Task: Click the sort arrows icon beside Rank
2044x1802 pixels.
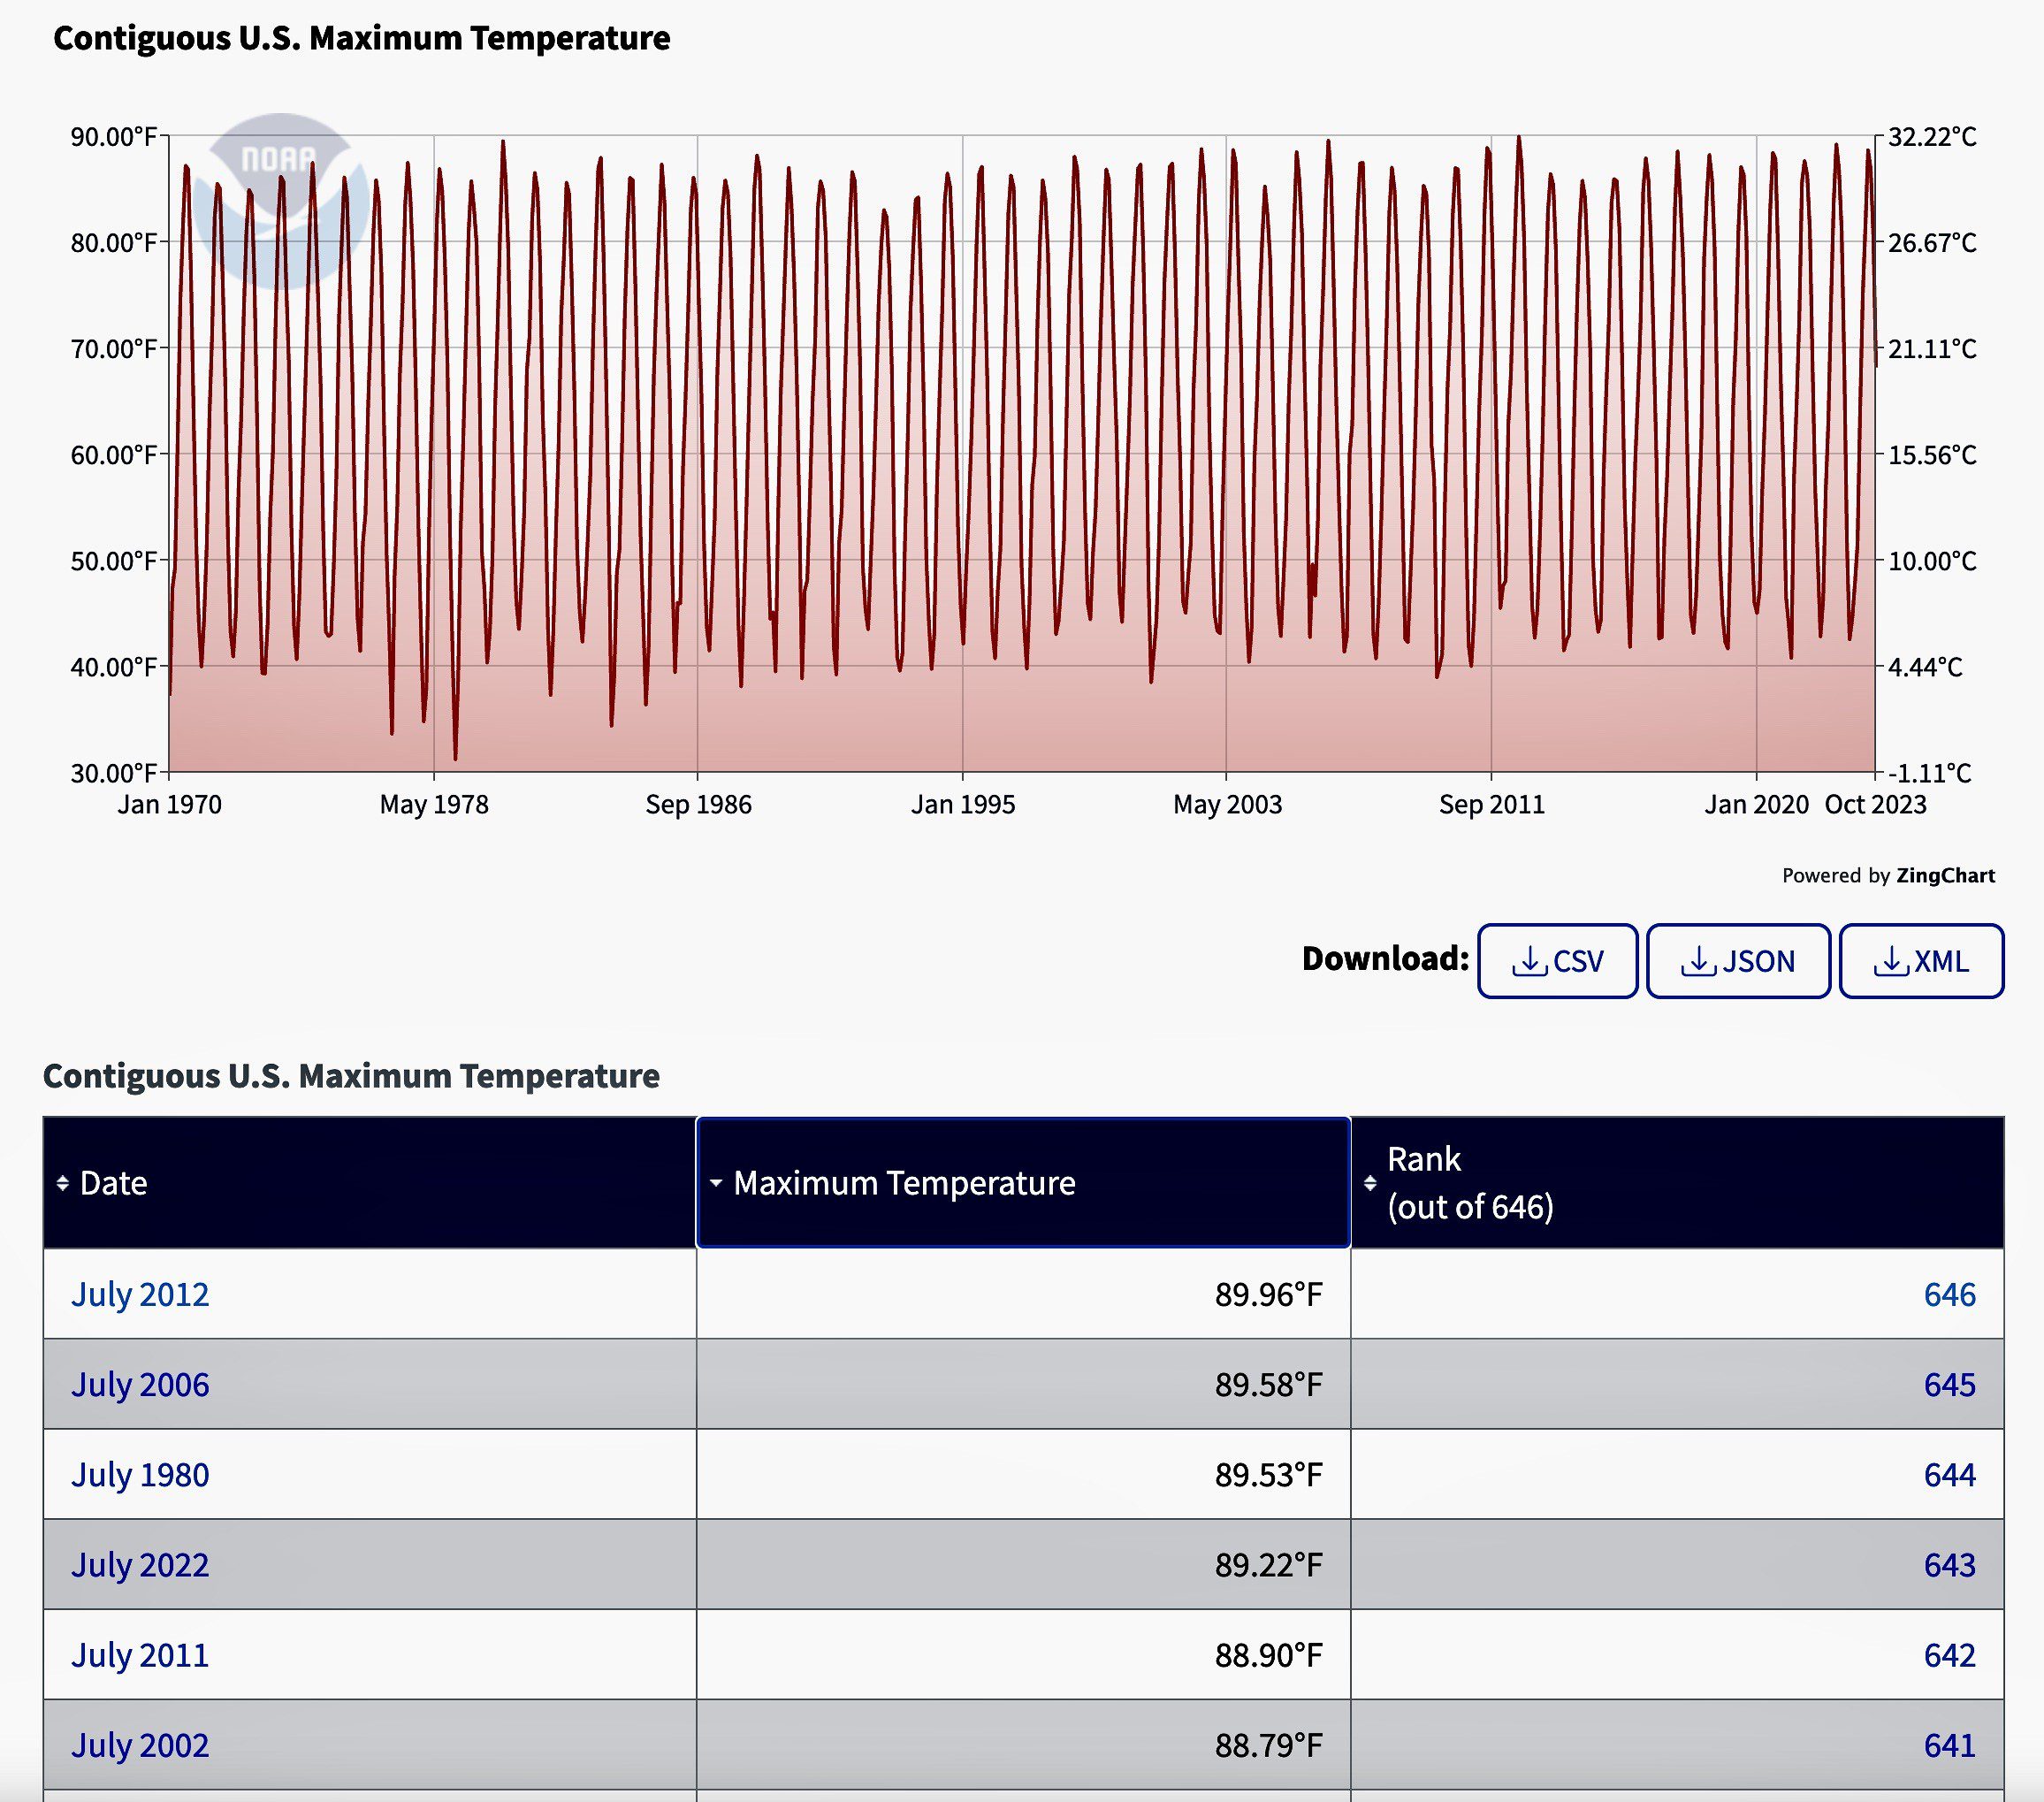Action: coord(1370,1183)
